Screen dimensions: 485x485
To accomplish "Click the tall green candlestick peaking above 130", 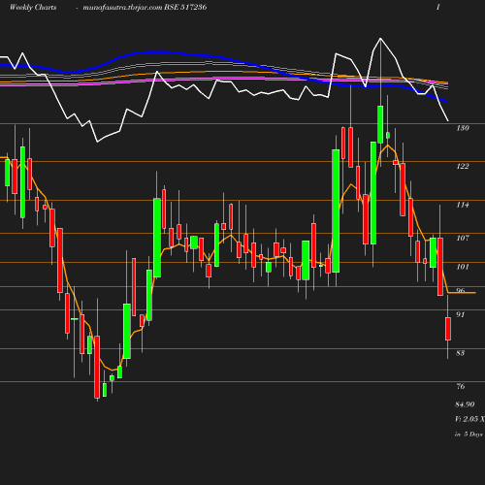I will point(380,124).
